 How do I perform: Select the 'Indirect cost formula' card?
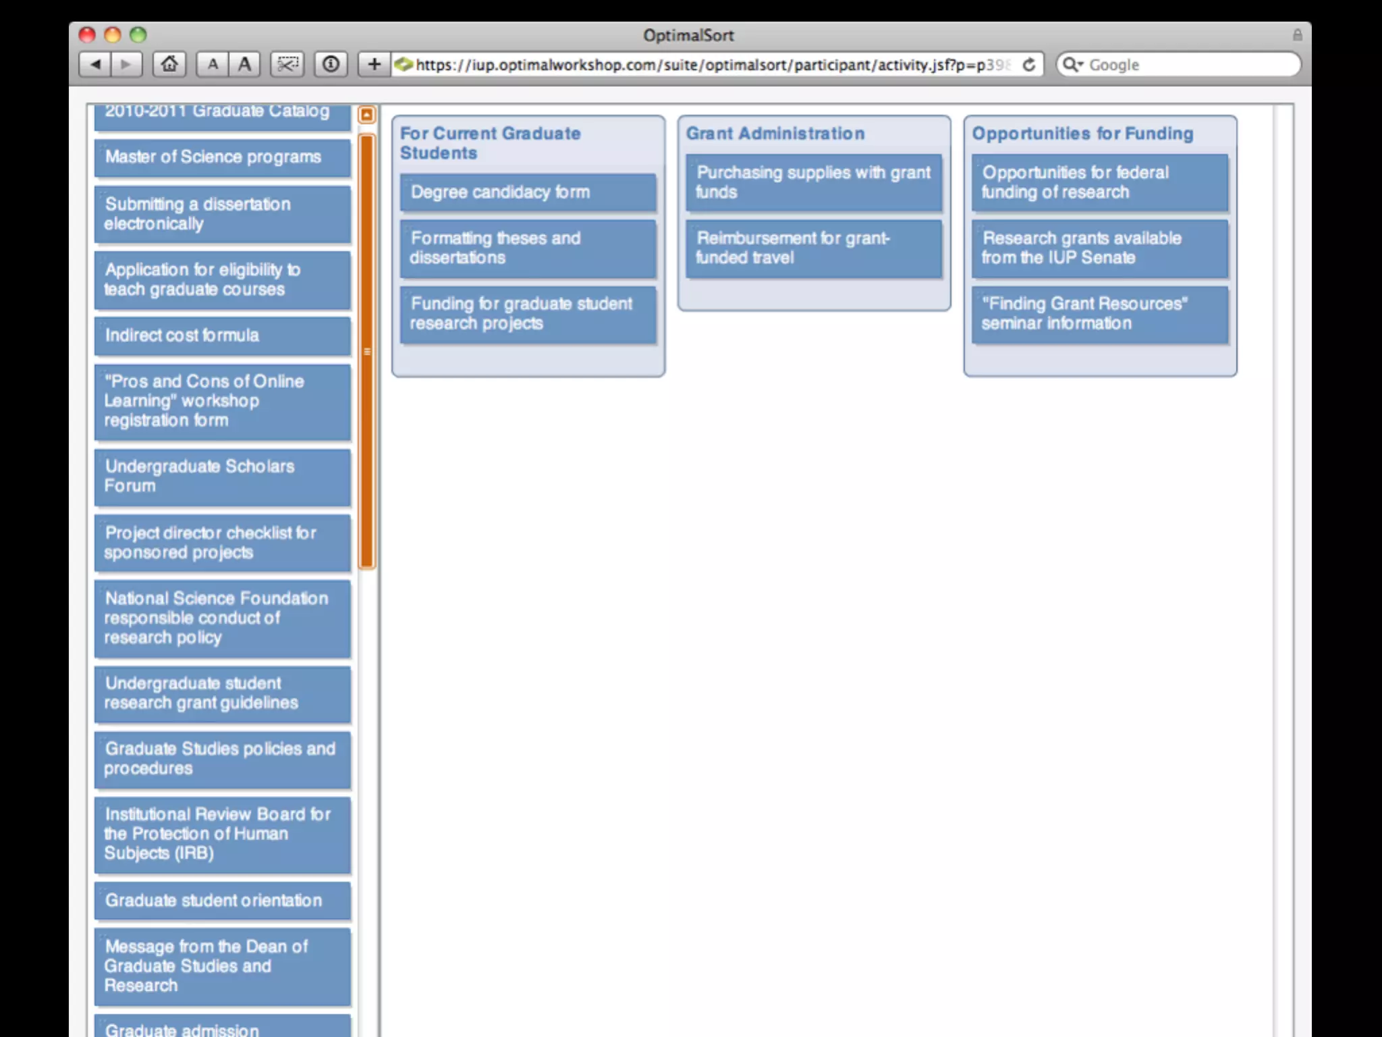click(223, 336)
